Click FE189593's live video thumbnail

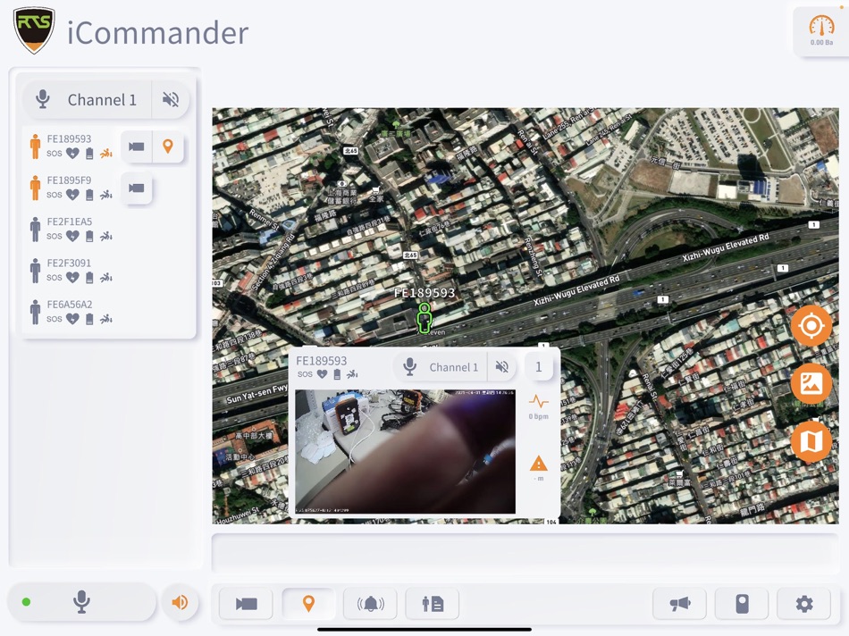[x=404, y=449]
